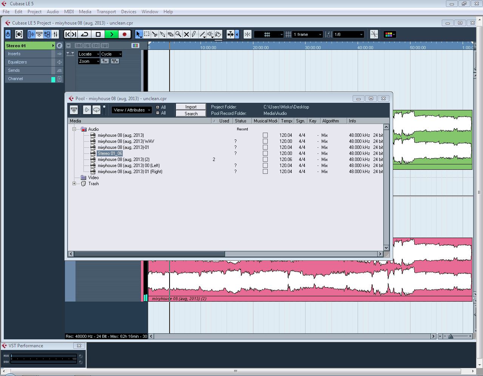
Task: Click the Import button in Pool
Action: (191, 107)
